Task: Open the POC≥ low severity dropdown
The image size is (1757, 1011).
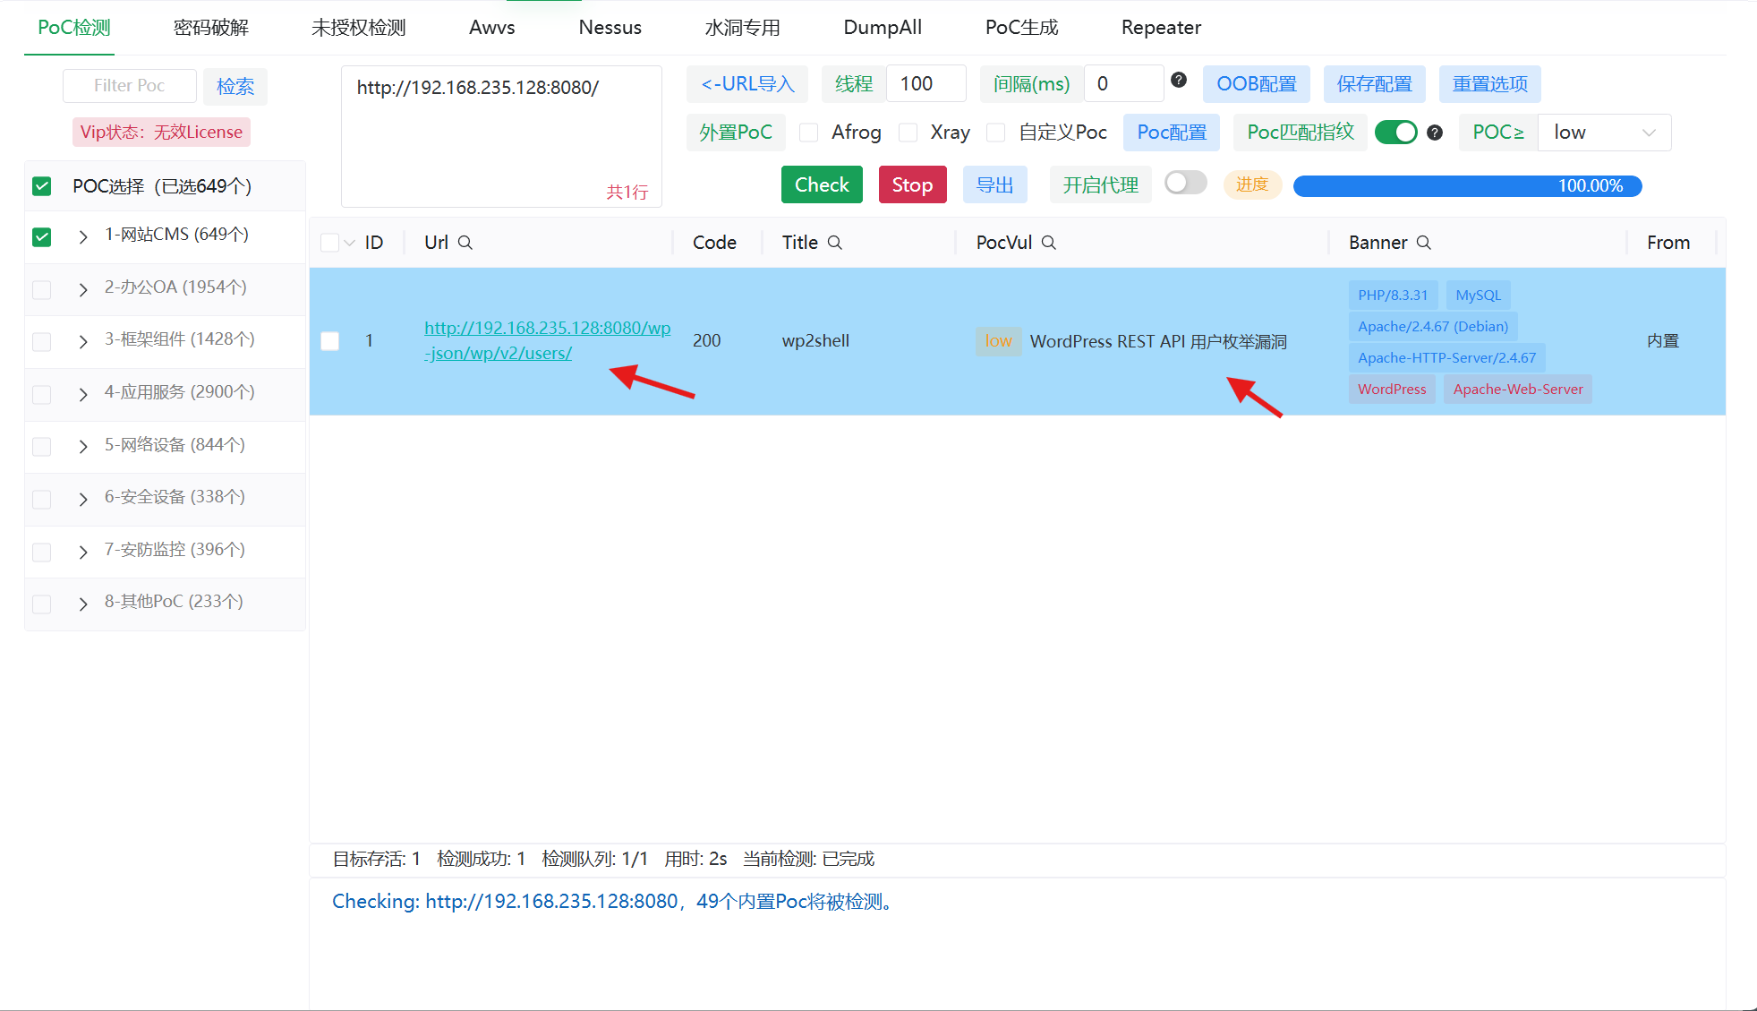Action: (x=1604, y=133)
